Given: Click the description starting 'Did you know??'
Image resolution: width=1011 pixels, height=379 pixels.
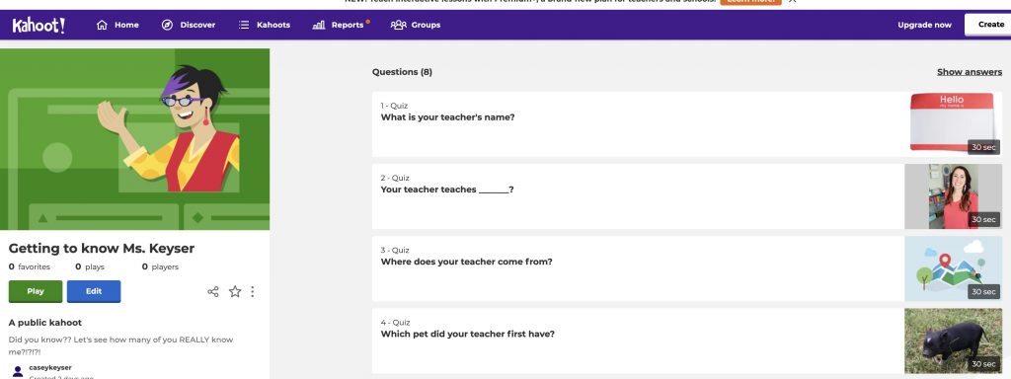Looking at the screenshot, I should click(x=121, y=345).
